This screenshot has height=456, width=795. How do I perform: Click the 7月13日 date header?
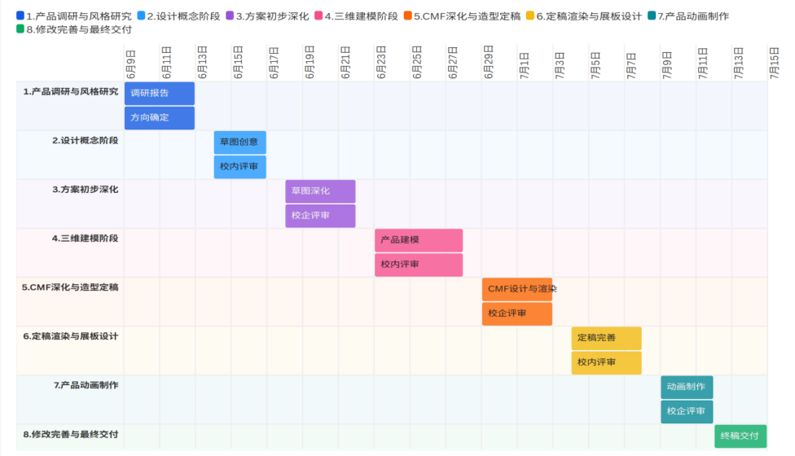(x=739, y=64)
